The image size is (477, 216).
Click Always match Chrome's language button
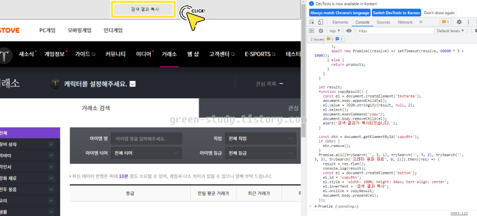(x=339, y=12)
